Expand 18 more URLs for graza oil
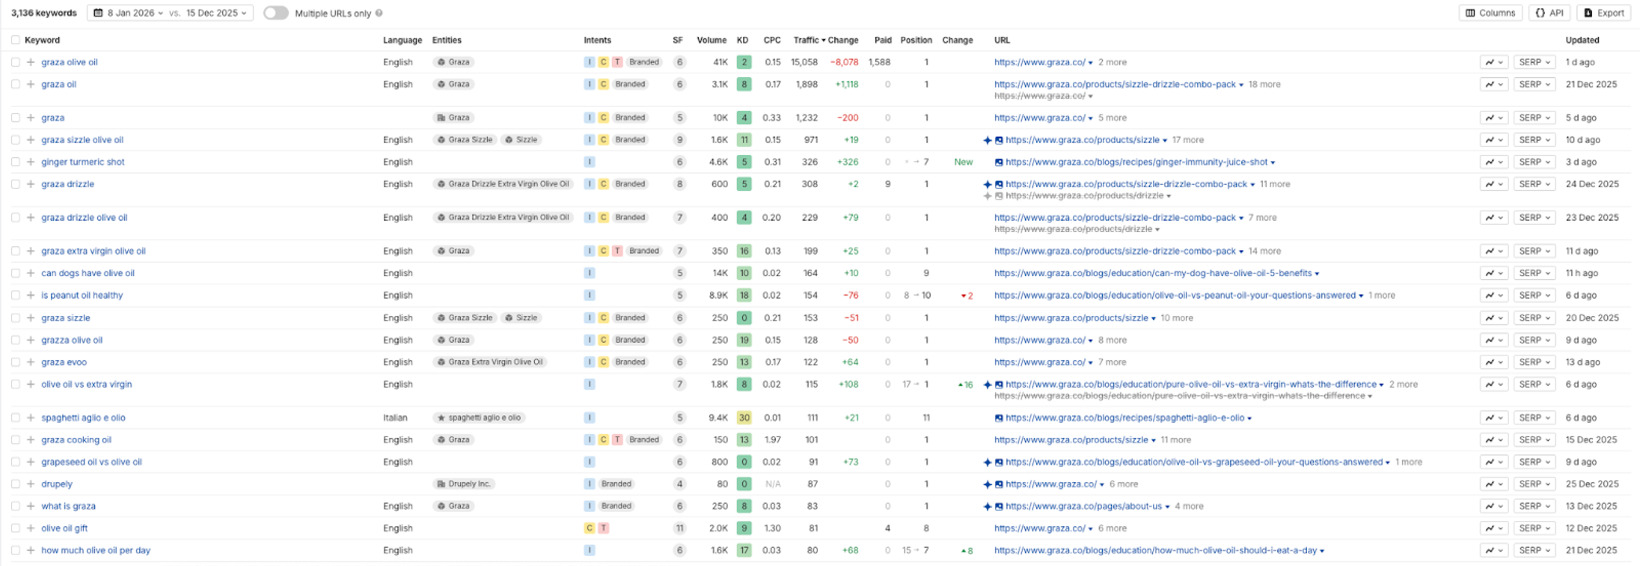The height and width of the screenshot is (566, 1640). pos(1264,85)
